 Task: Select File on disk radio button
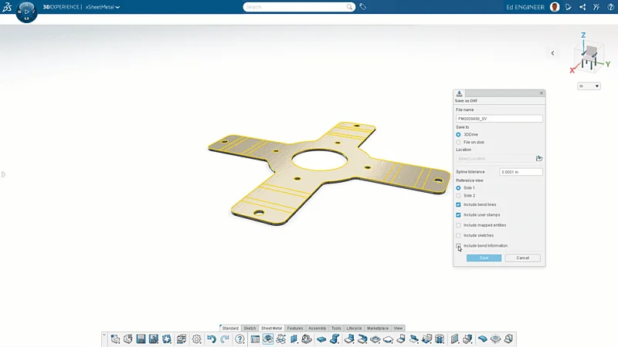pos(459,142)
